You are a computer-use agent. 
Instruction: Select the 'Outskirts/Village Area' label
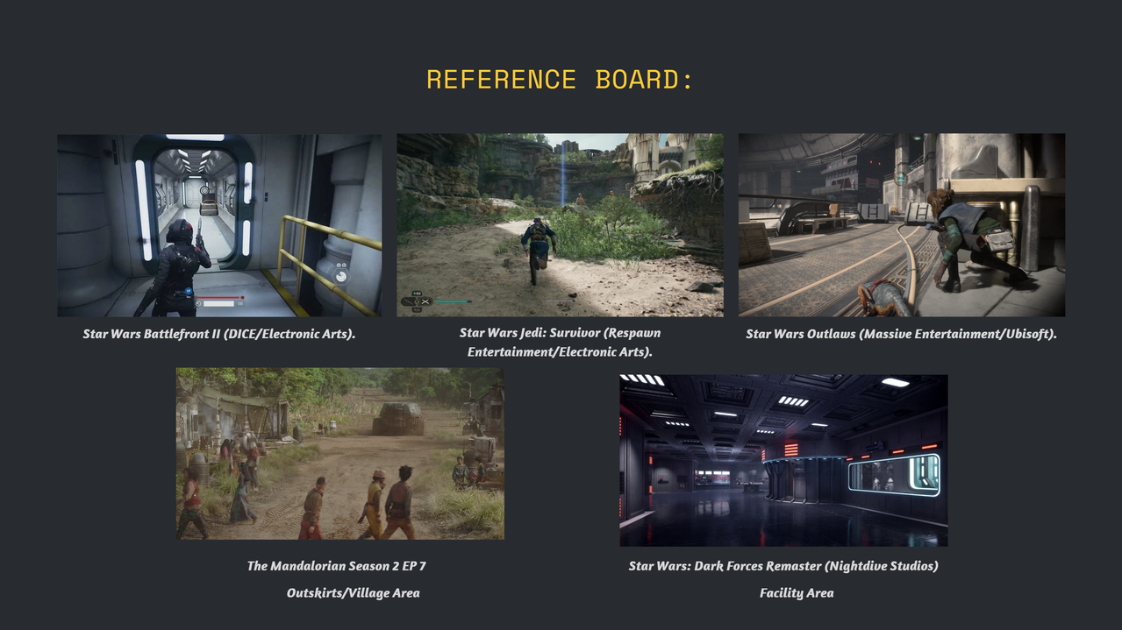click(353, 593)
